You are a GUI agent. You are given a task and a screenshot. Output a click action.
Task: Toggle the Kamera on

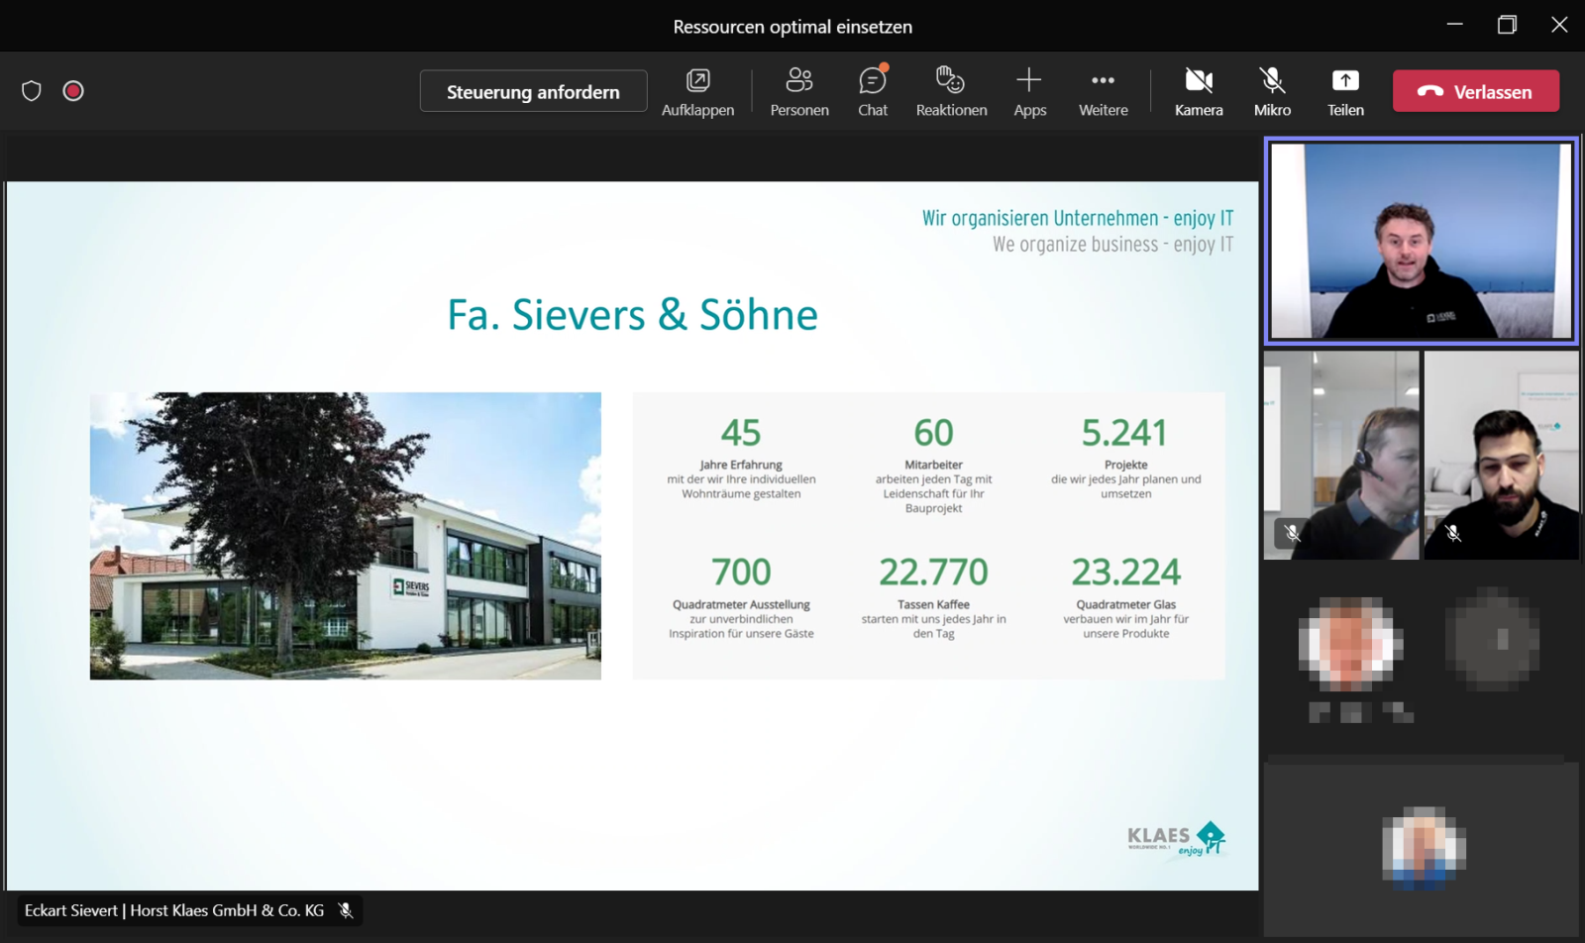pyautogui.click(x=1199, y=92)
